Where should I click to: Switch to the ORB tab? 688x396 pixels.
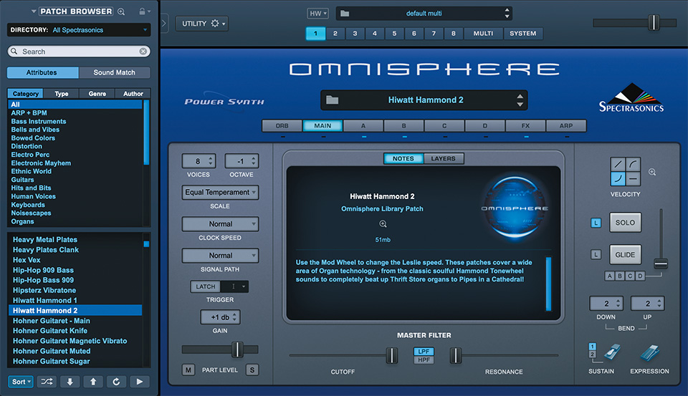tap(282, 126)
